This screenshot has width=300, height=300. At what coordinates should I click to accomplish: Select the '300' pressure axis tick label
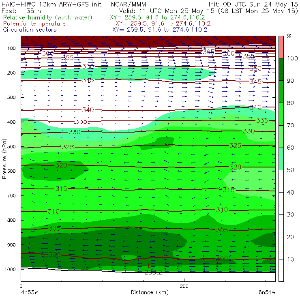pyautogui.click(x=11, y=97)
